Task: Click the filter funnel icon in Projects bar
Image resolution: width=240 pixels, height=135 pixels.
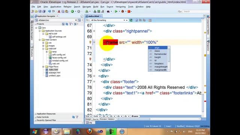Action: (70, 24)
